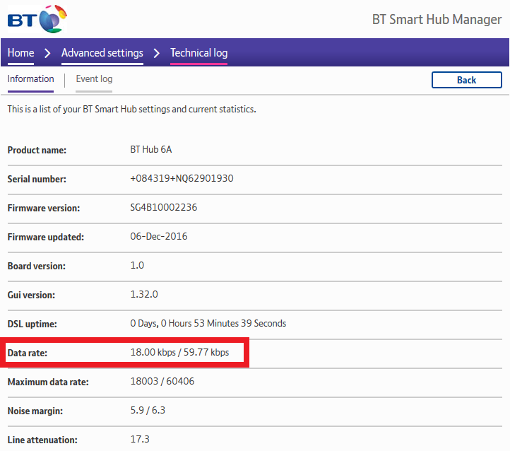Select DSL uptime value text
This screenshot has width=510, height=451.
[208, 323]
